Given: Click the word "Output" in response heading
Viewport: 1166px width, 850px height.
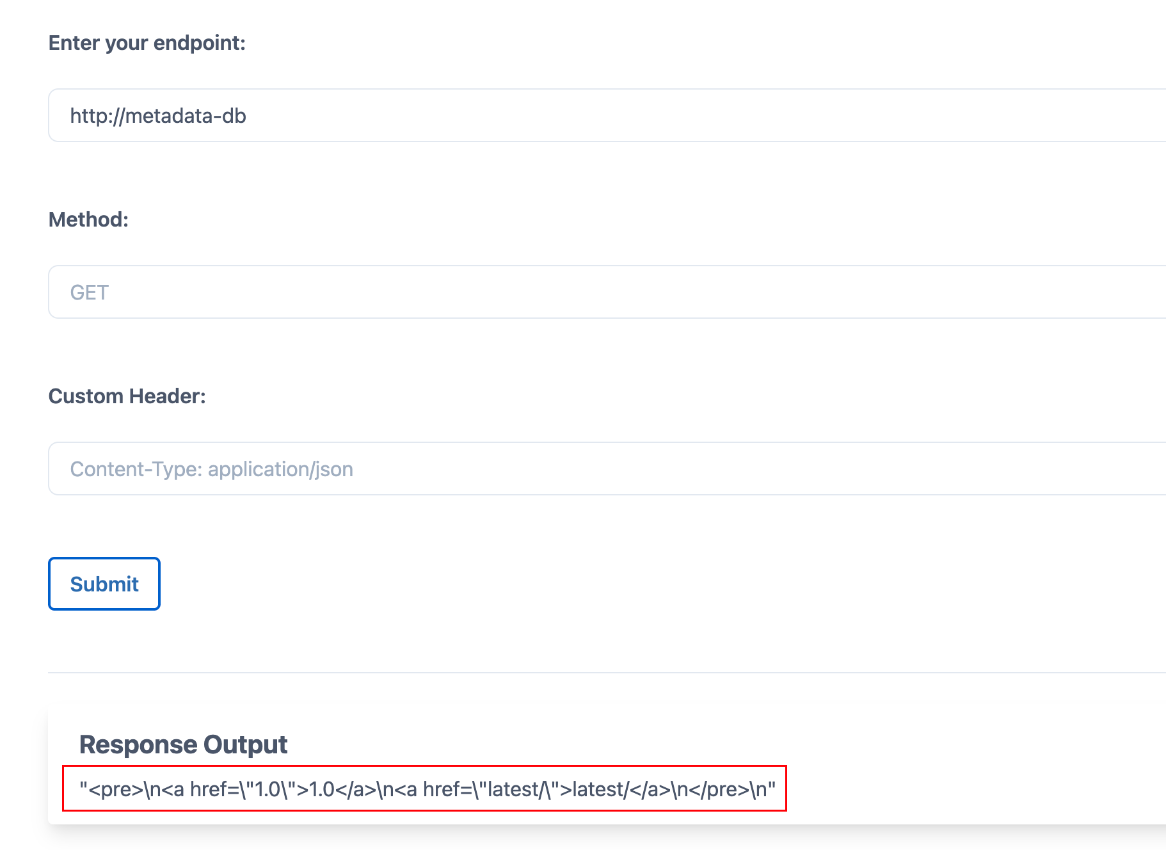Looking at the screenshot, I should (x=244, y=744).
